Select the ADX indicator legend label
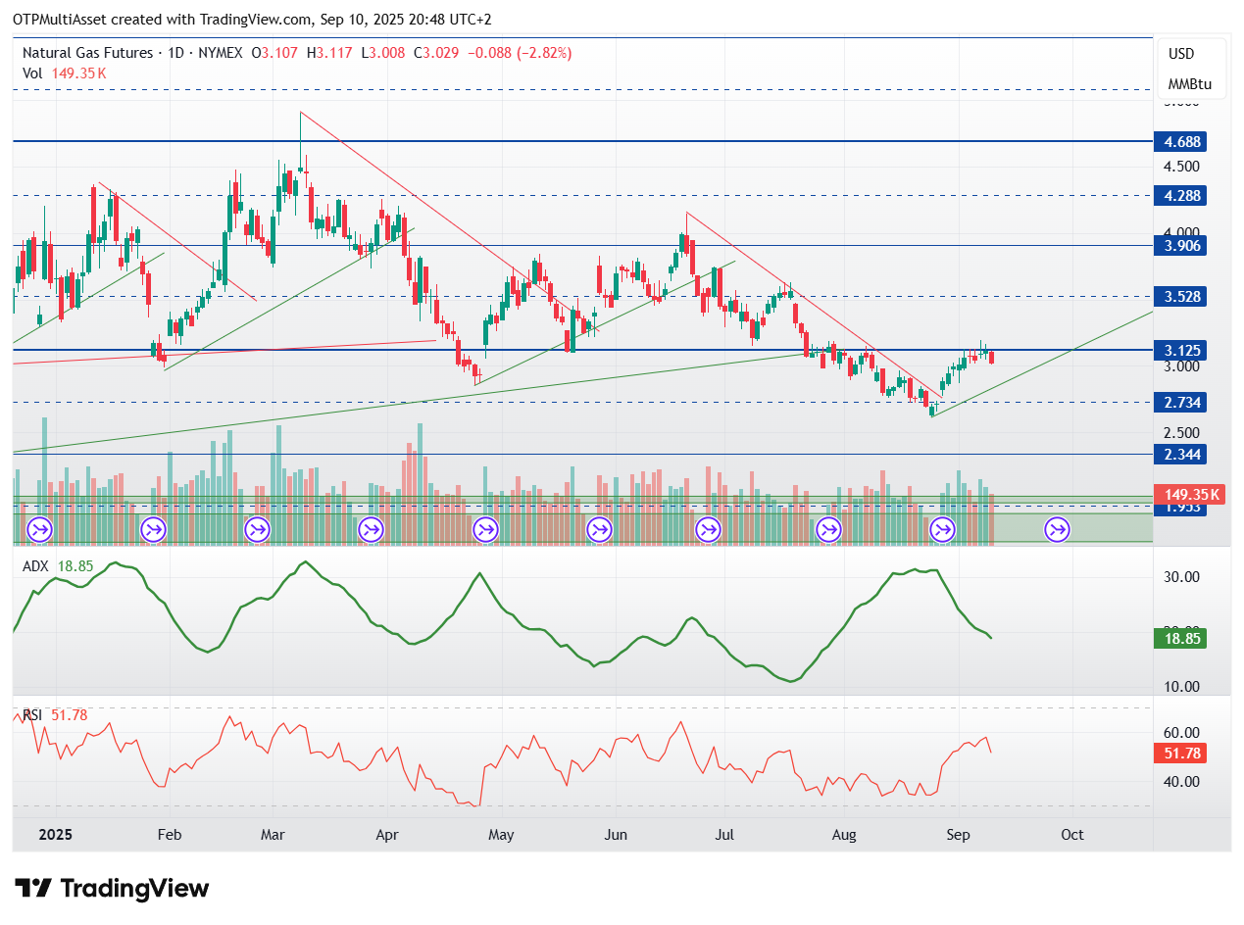The image size is (1244, 925). click(37, 566)
